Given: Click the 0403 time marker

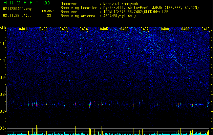Looking at the screenshot, I should (64, 29).
